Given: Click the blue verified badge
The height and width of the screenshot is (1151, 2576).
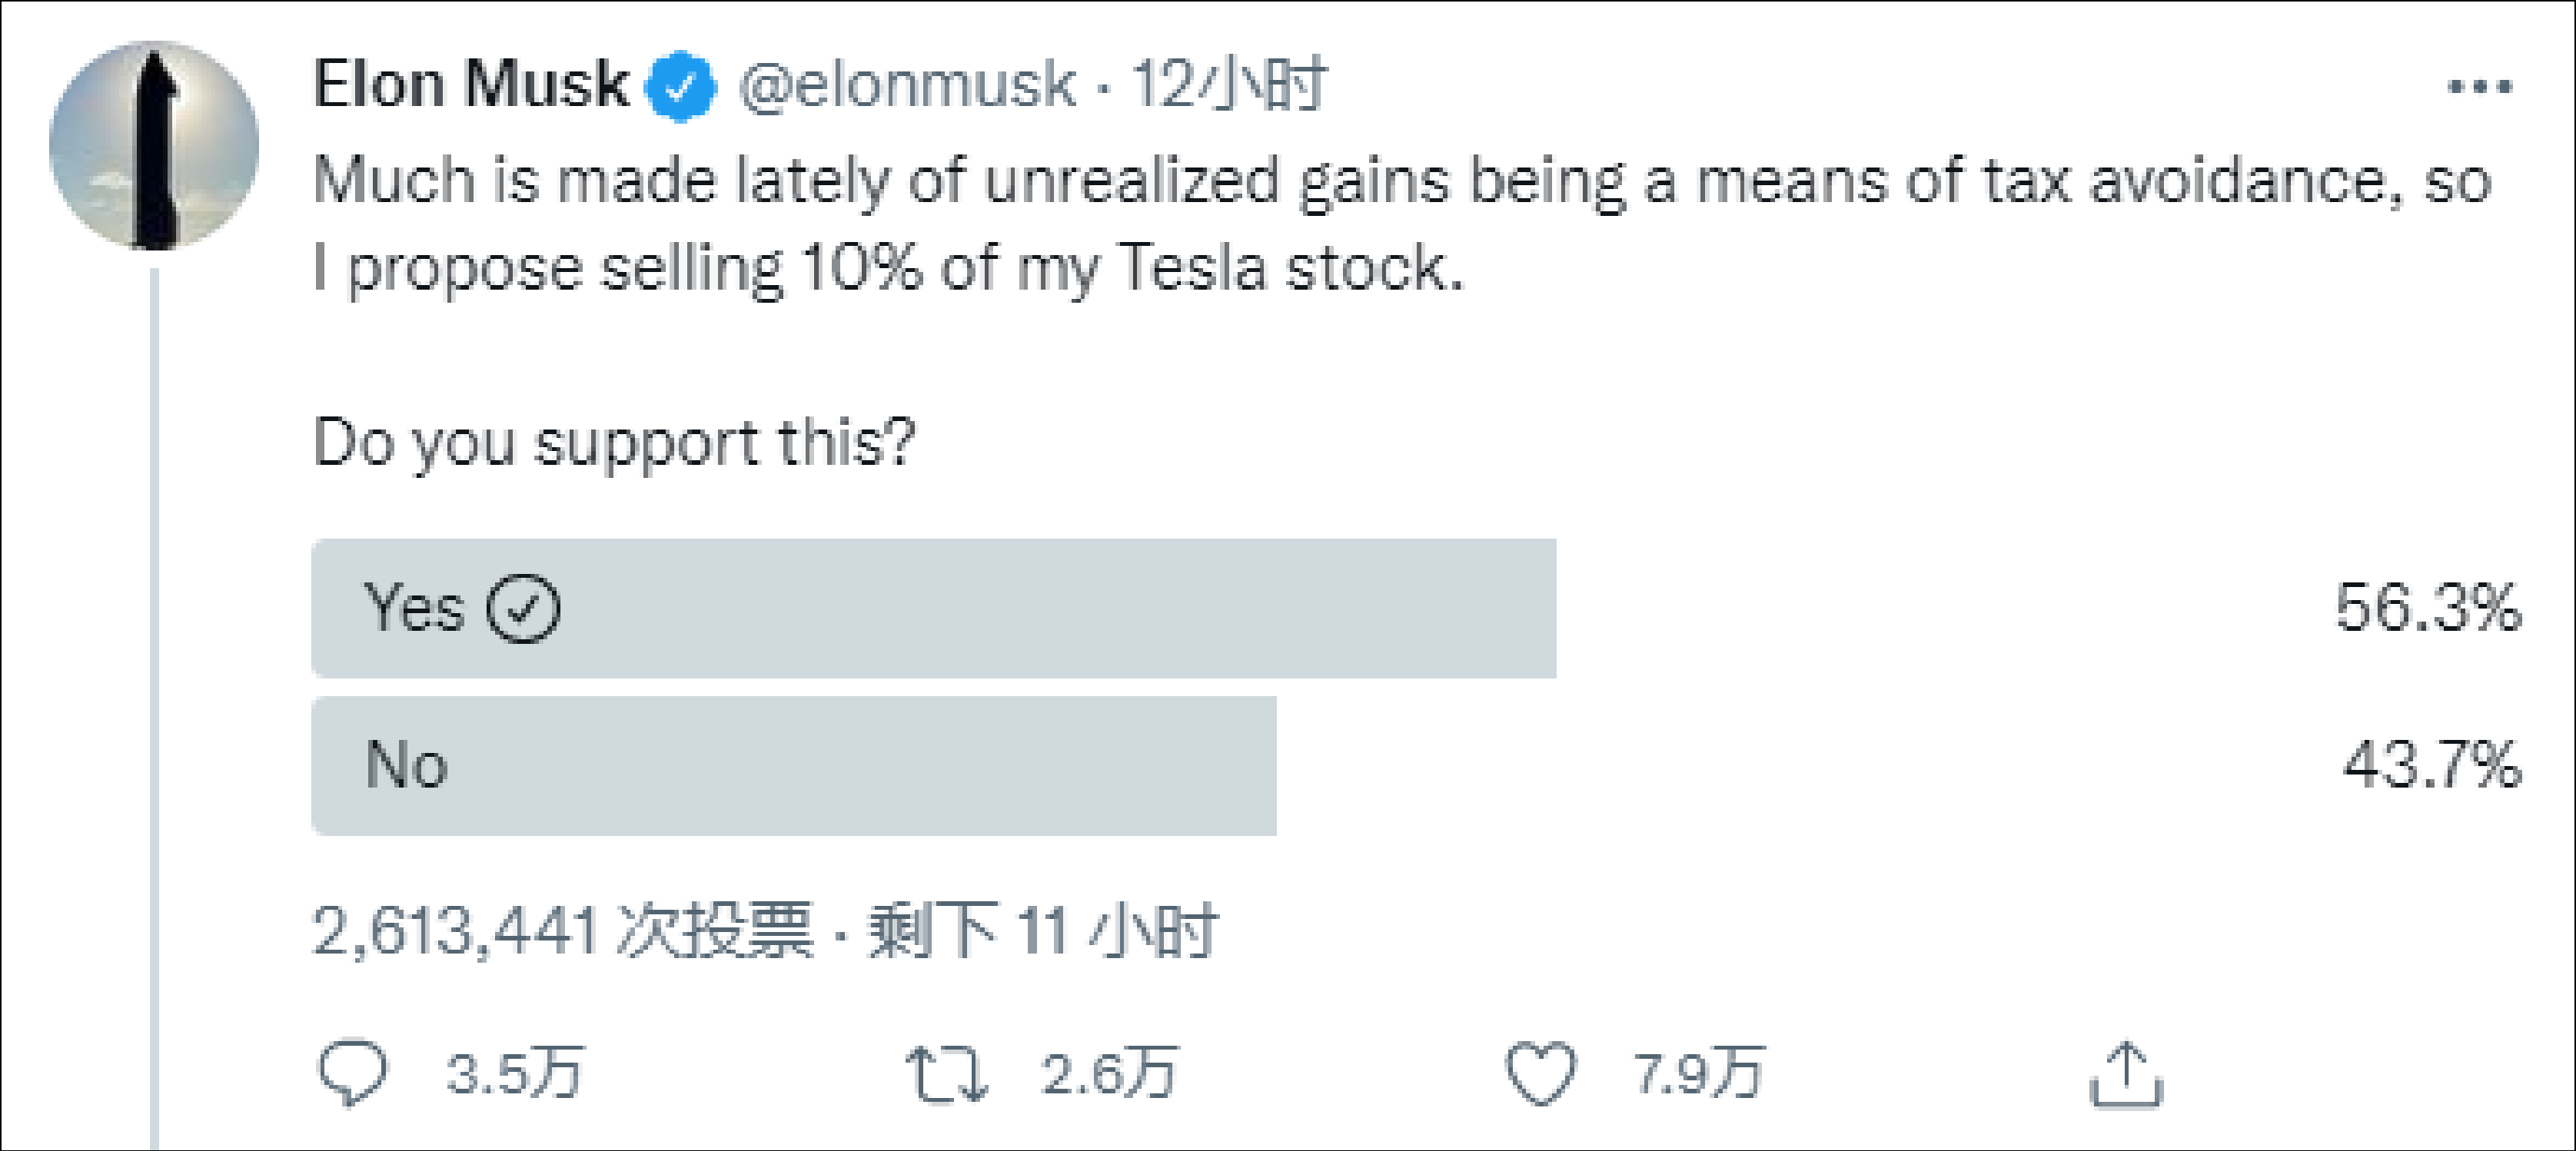Looking at the screenshot, I should coord(681,86).
